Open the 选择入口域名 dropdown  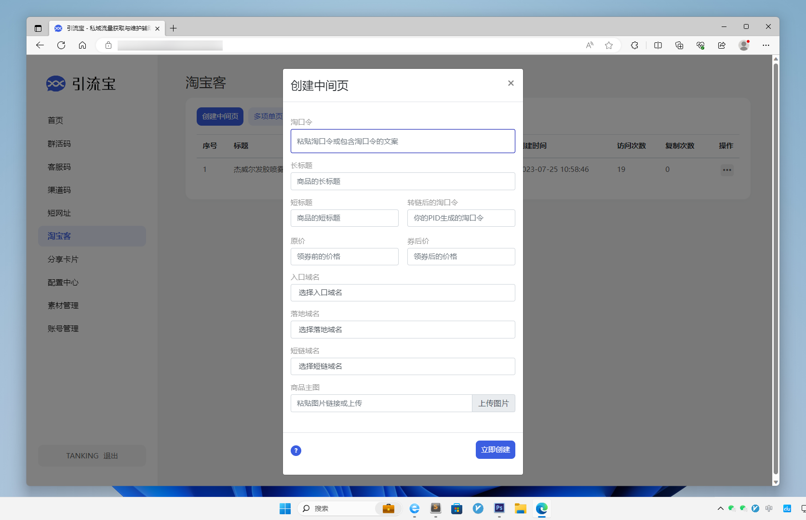pos(403,292)
